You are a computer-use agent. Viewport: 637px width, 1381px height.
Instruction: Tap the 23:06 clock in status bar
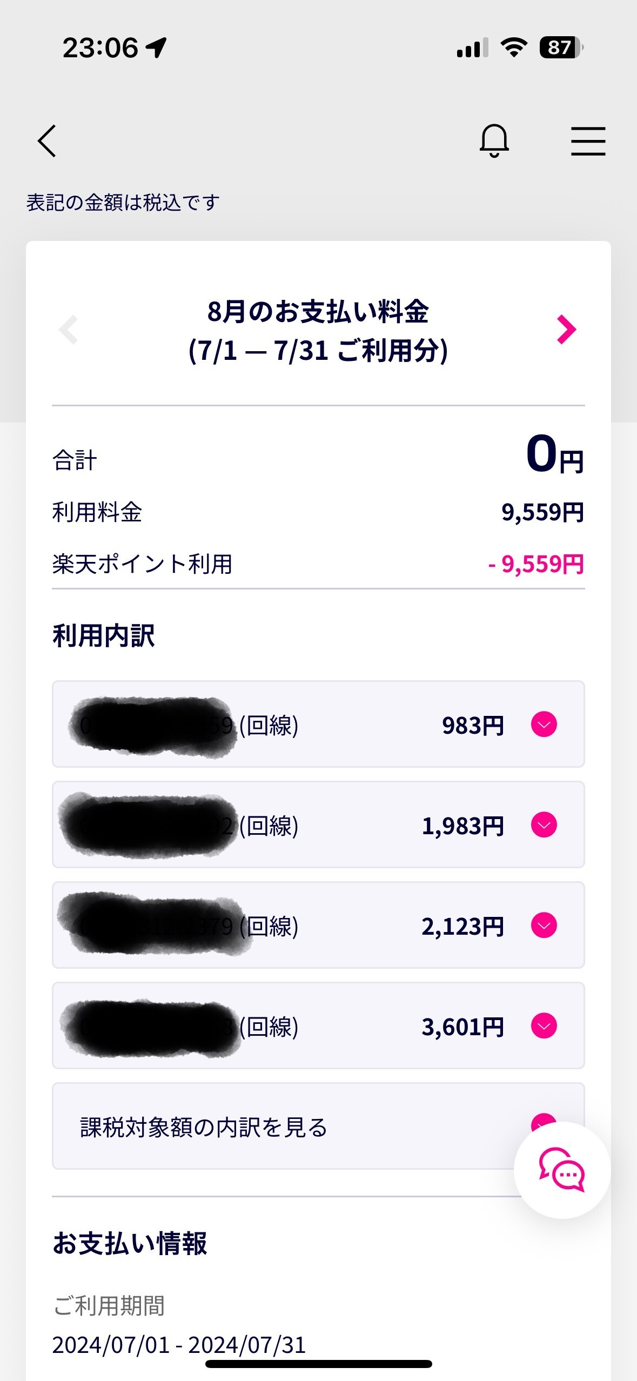tap(100, 48)
